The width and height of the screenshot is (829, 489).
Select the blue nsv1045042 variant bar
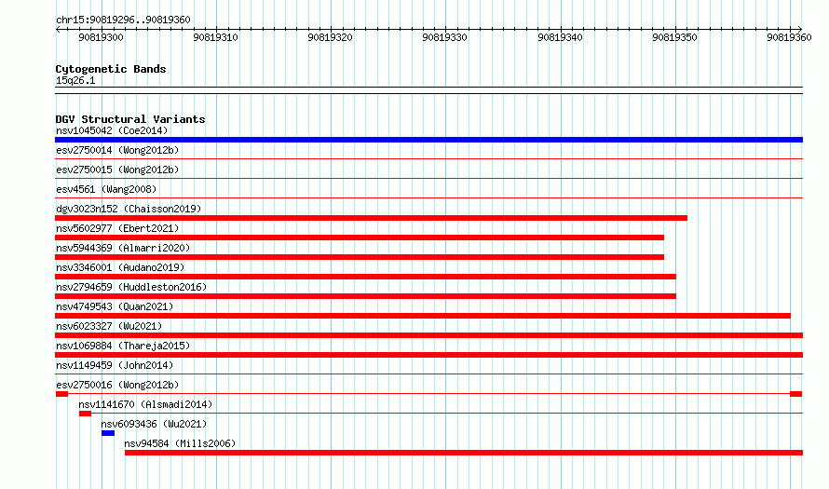428,140
